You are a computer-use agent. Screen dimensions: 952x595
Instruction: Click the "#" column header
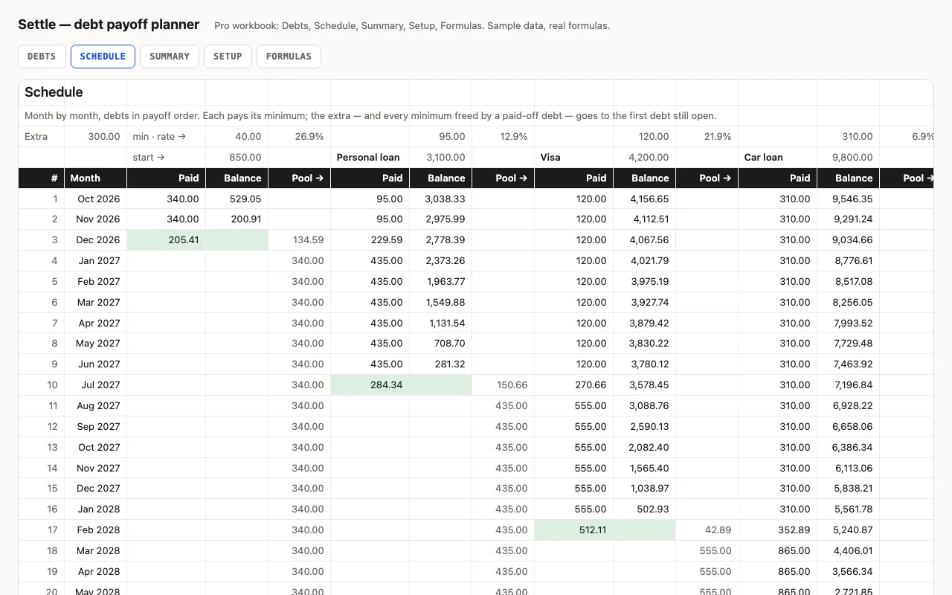coord(42,178)
